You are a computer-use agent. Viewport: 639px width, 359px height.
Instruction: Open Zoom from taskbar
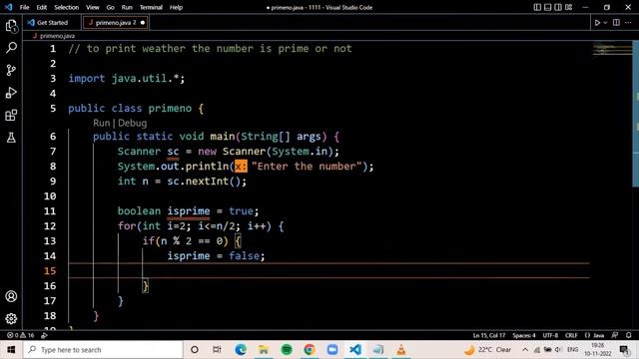(332, 350)
